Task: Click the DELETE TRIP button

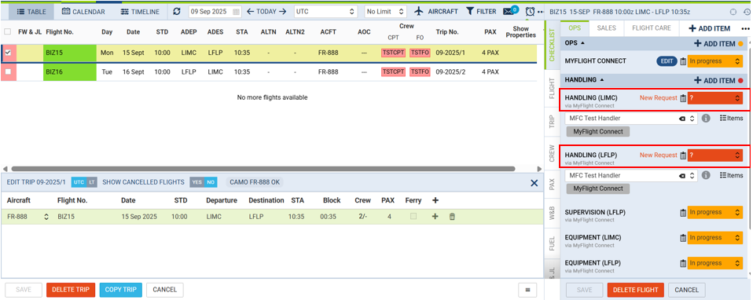Action: tap(71, 290)
